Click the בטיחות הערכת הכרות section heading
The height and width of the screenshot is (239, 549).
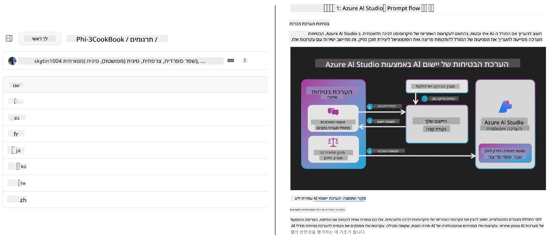[309, 24]
